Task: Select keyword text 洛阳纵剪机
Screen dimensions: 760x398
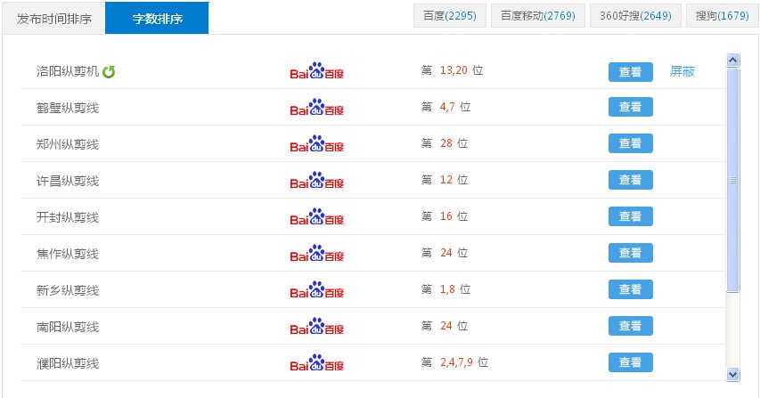Action: tap(68, 71)
